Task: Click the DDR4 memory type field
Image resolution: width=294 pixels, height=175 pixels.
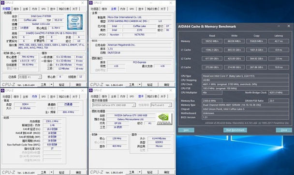Action: (25, 104)
